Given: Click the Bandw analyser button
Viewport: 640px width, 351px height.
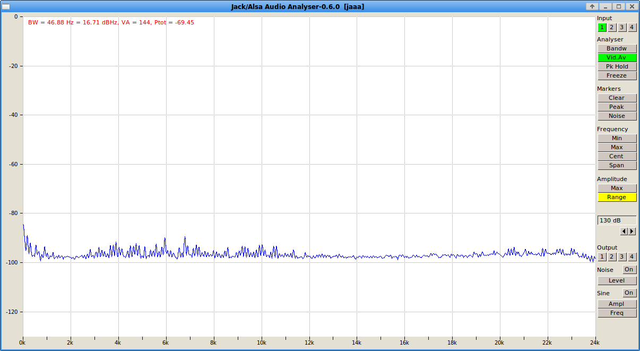Looking at the screenshot, I should 617,48.
